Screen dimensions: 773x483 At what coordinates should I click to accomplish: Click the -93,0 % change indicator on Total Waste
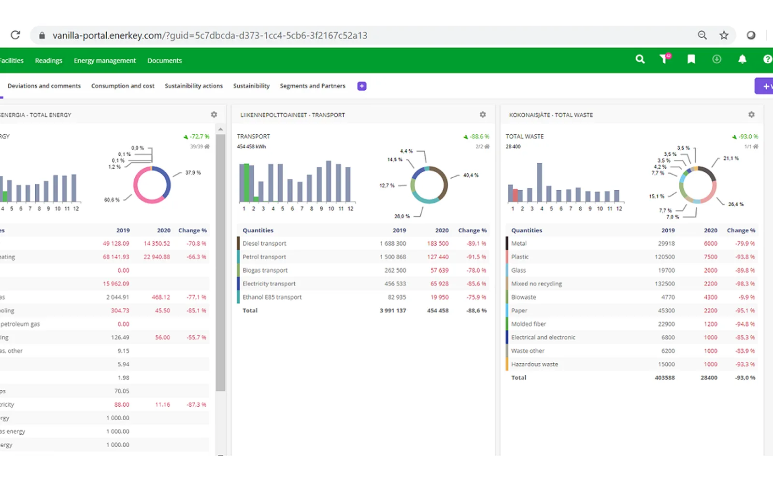[x=745, y=137]
